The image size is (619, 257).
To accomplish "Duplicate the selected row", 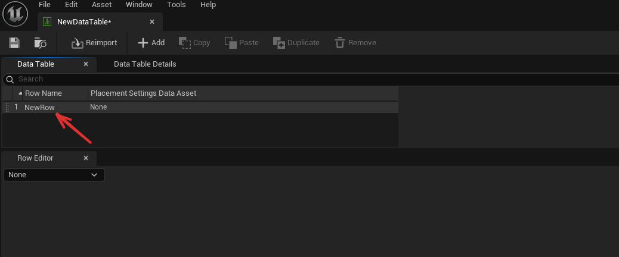I will tap(296, 43).
